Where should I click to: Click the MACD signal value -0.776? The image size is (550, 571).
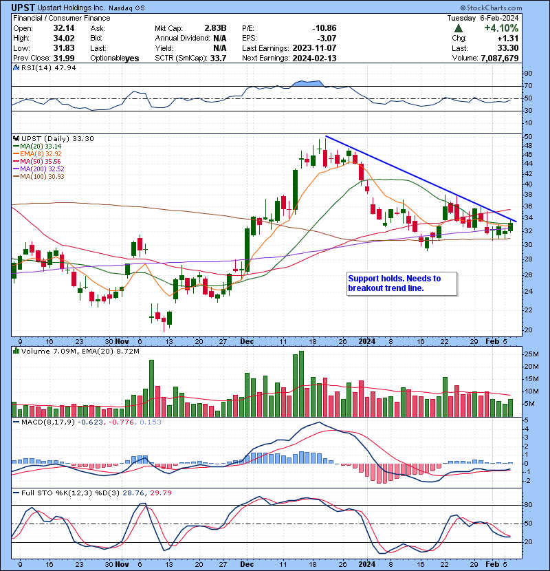pos(122,422)
